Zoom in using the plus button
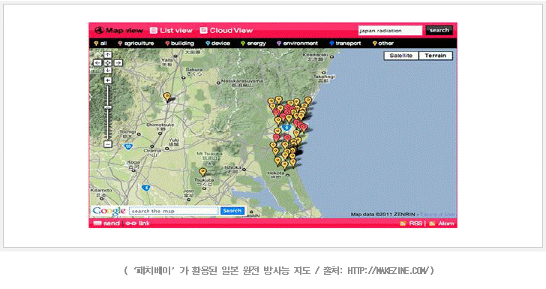 coord(108,80)
